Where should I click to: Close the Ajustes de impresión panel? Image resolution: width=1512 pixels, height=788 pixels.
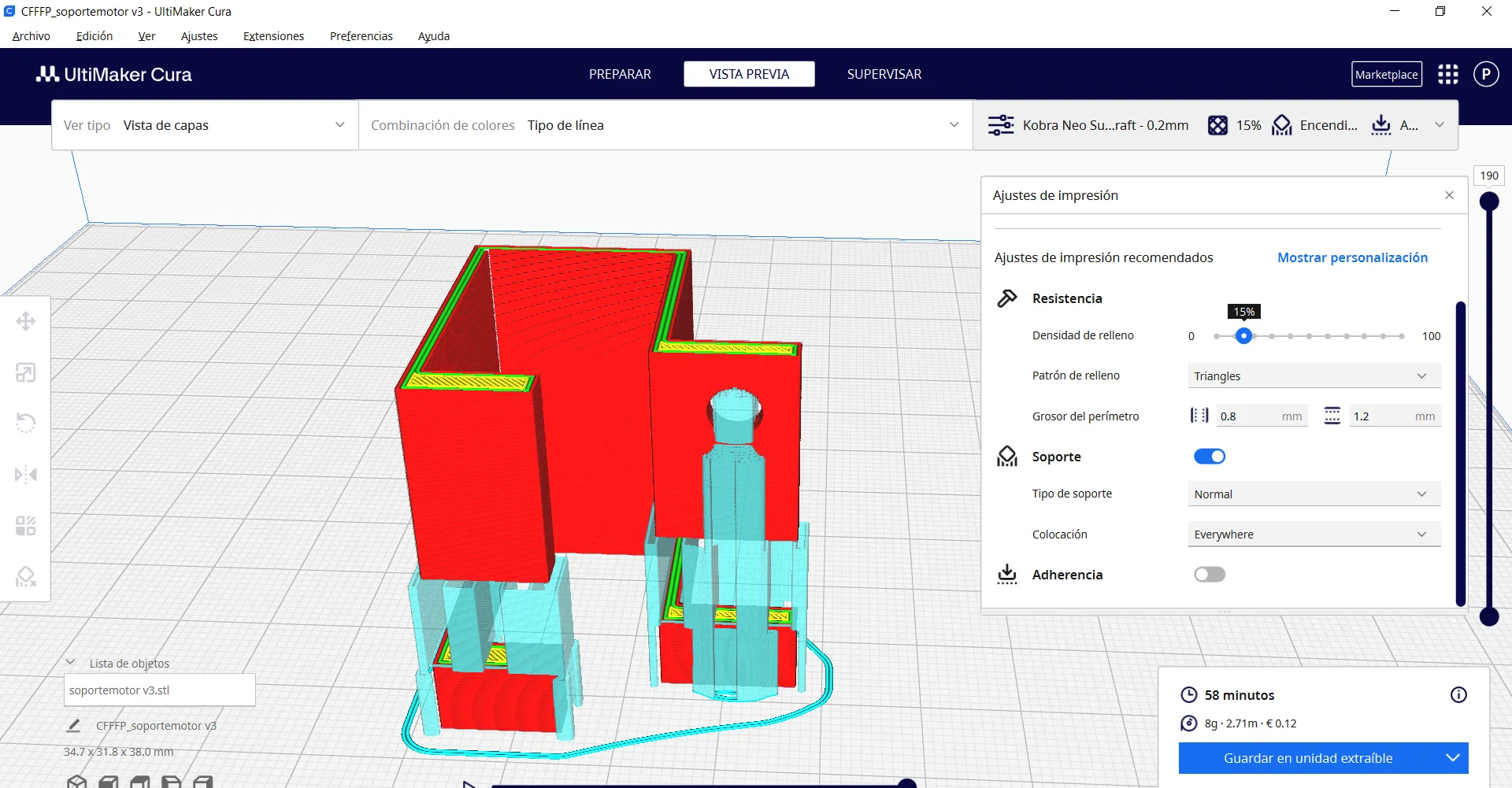[1449, 195]
